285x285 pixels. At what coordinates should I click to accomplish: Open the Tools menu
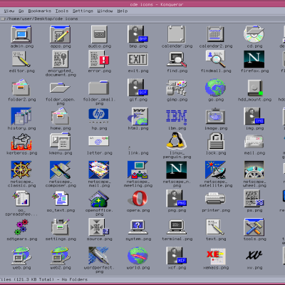[x=62, y=11]
